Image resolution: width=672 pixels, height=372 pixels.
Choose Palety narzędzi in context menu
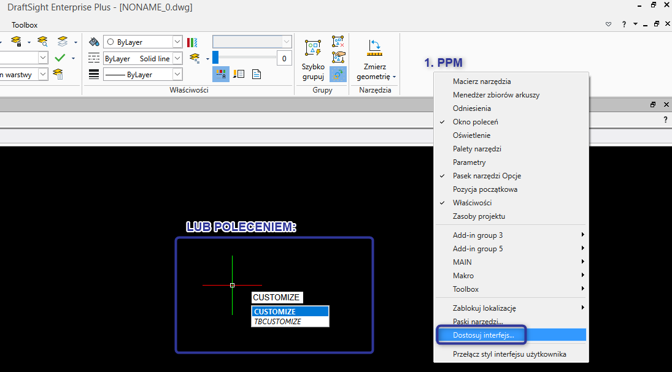[477, 149]
